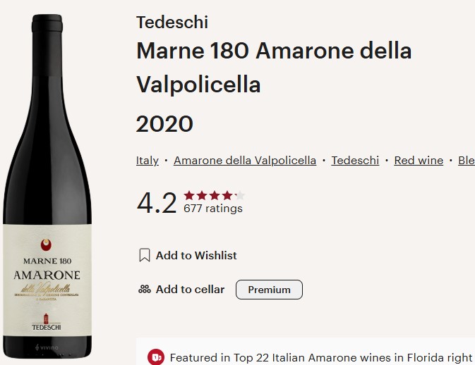The height and width of the screenshot is (365, 475).
Task: Click the partially visible Ble breadcrumb link
Action: click(x=466, y=161)
